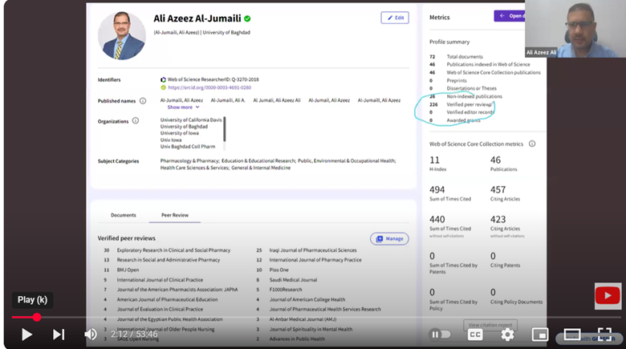Image resolution: width=626 pixels, height=349 pixels.
Task: Click the H-Index value 11
Action: pos(434,160)
